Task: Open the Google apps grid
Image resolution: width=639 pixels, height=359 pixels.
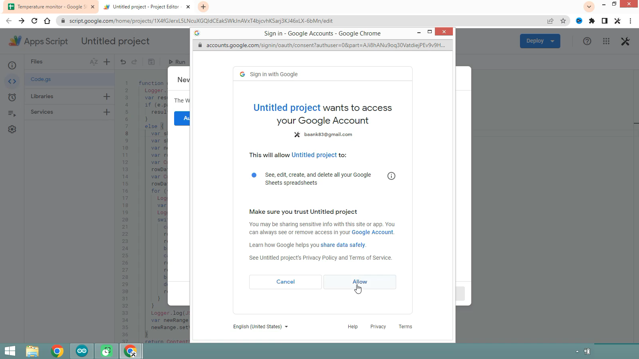Action: [606, 41]
